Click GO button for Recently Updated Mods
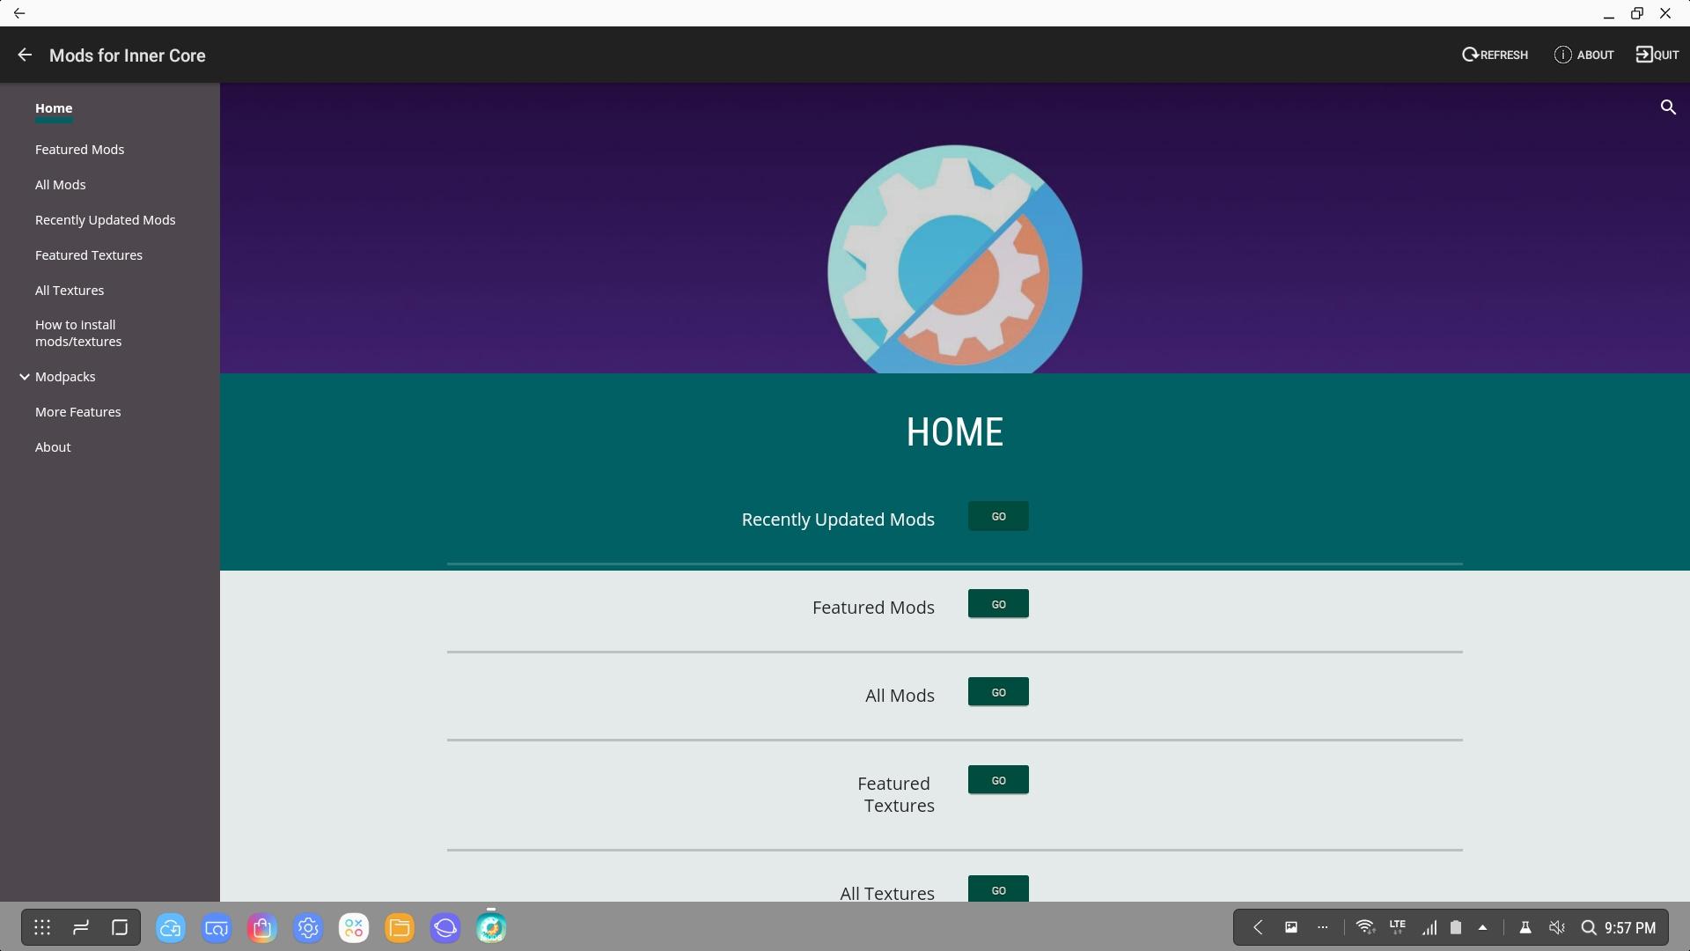The image size is (1690, 951). point(998,515)
